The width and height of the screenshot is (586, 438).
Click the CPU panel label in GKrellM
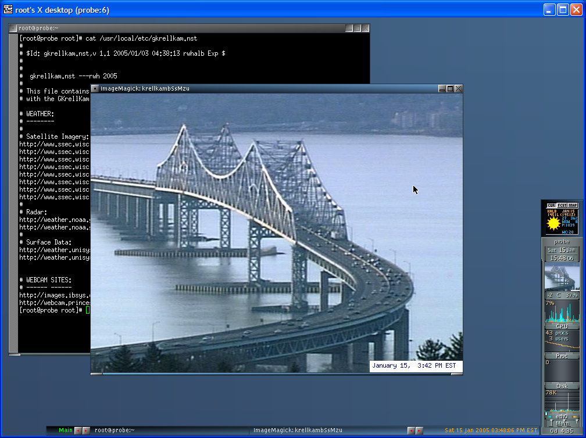(562, 325)
